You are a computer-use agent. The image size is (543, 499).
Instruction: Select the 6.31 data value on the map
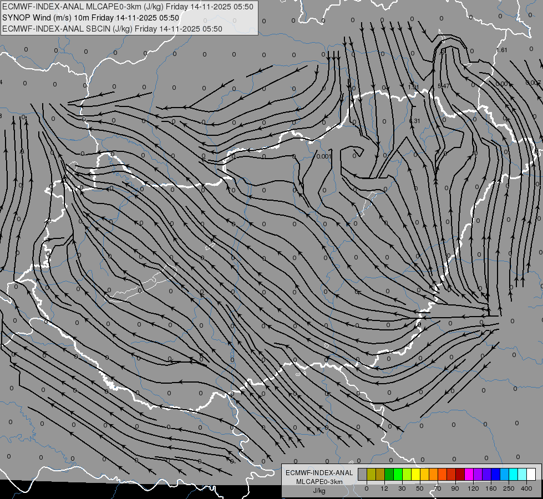(x=414, y=121)
